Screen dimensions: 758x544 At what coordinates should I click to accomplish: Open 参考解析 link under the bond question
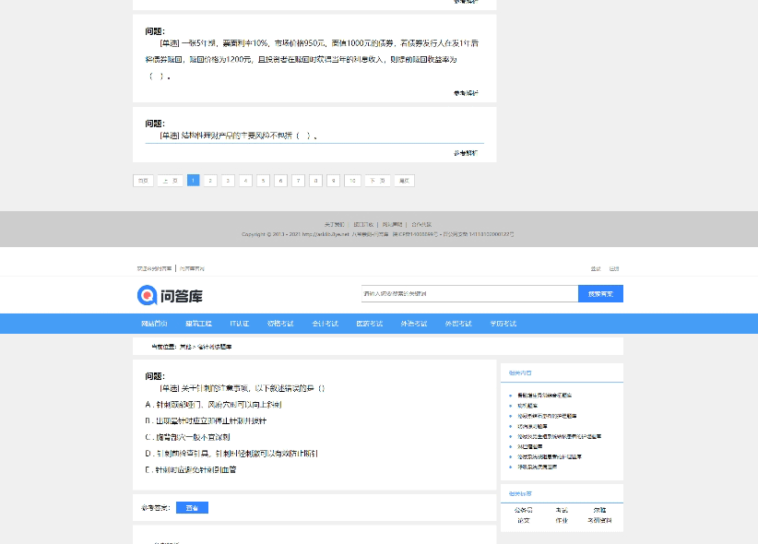(466, 93)
